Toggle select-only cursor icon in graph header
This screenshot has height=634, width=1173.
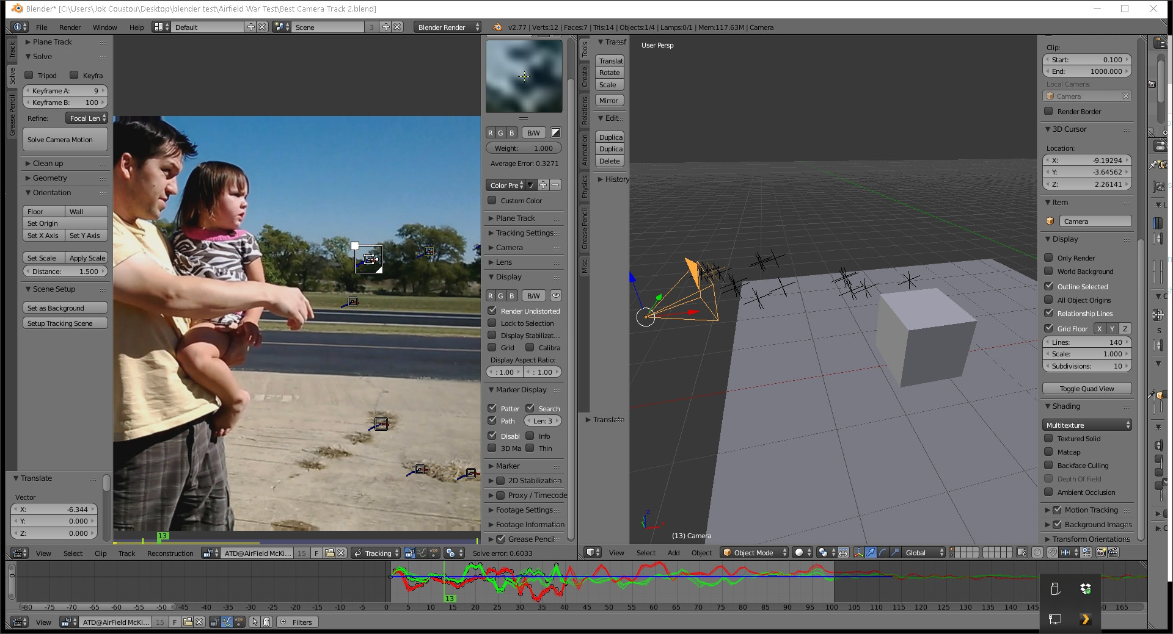(255, 622)
